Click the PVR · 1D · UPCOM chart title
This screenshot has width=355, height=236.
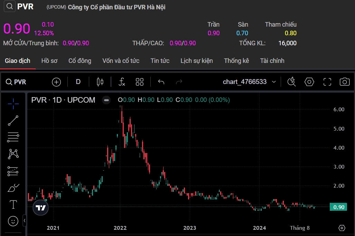(x=63, y=100)
